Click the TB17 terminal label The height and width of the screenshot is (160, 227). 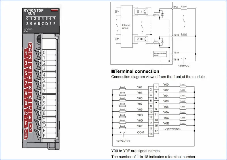[x=176, y=53]
